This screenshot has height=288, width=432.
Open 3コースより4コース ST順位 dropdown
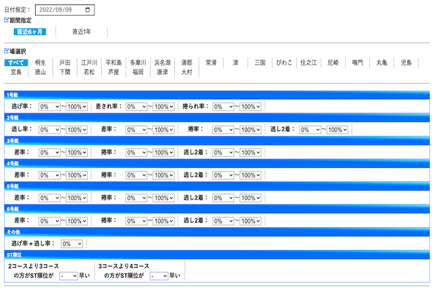tap(159, 275)
